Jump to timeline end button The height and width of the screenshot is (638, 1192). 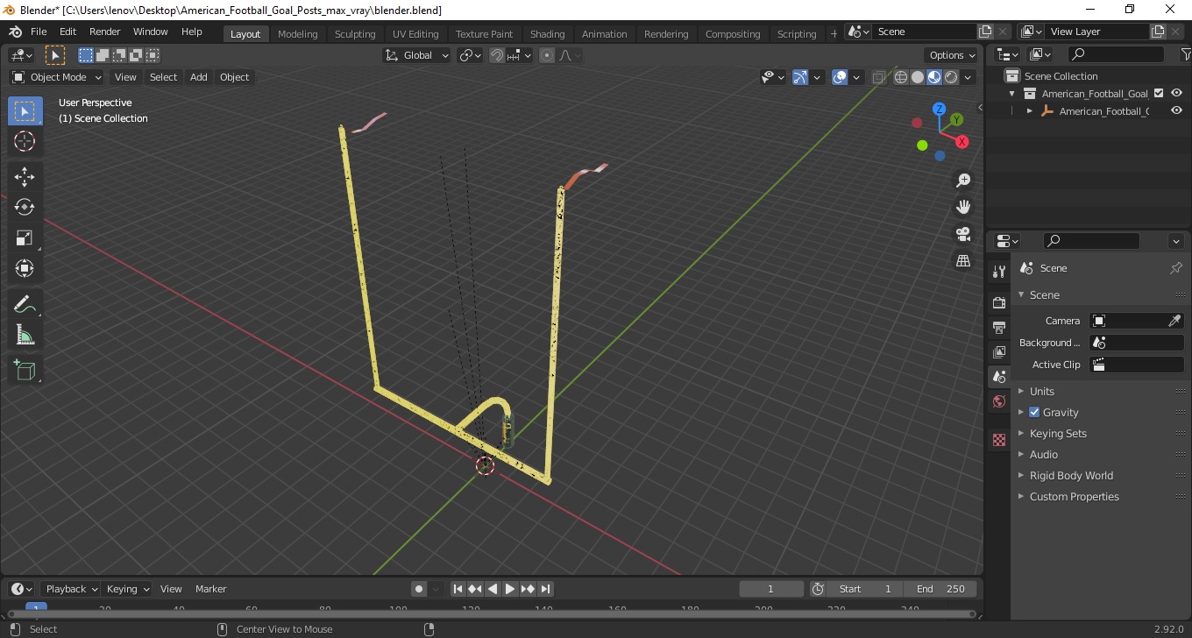pos(545,589)
